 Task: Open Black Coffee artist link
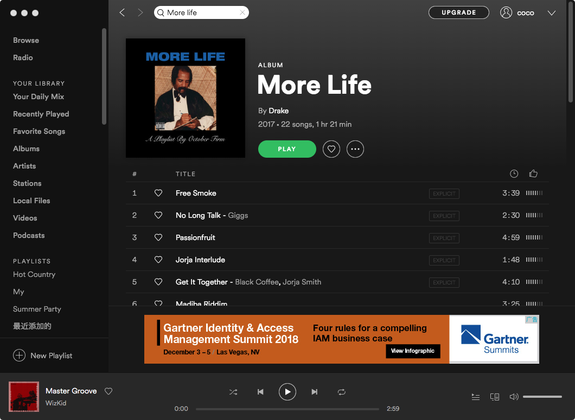[257, 282]
